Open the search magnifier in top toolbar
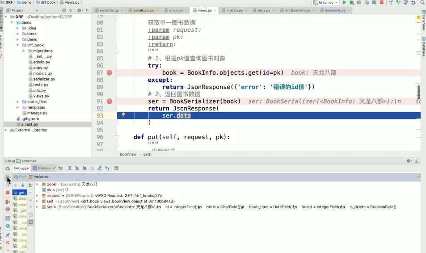 pos(422,3)
